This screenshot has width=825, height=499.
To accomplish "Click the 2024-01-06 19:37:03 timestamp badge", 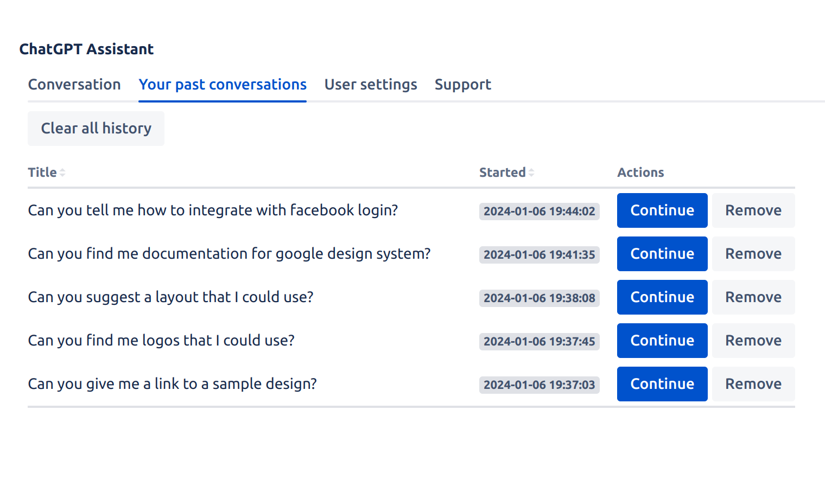I will tap(539, 385).
